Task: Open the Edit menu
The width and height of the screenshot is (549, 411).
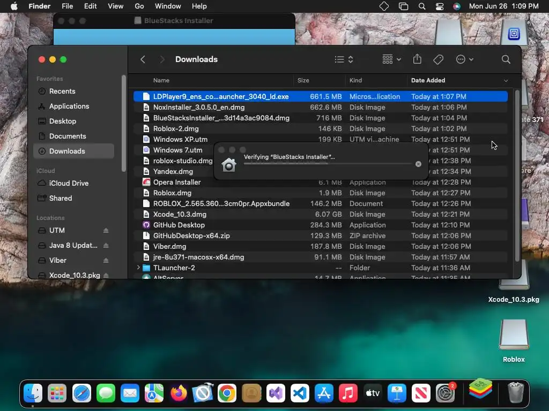Action: (x=90, y=6)
